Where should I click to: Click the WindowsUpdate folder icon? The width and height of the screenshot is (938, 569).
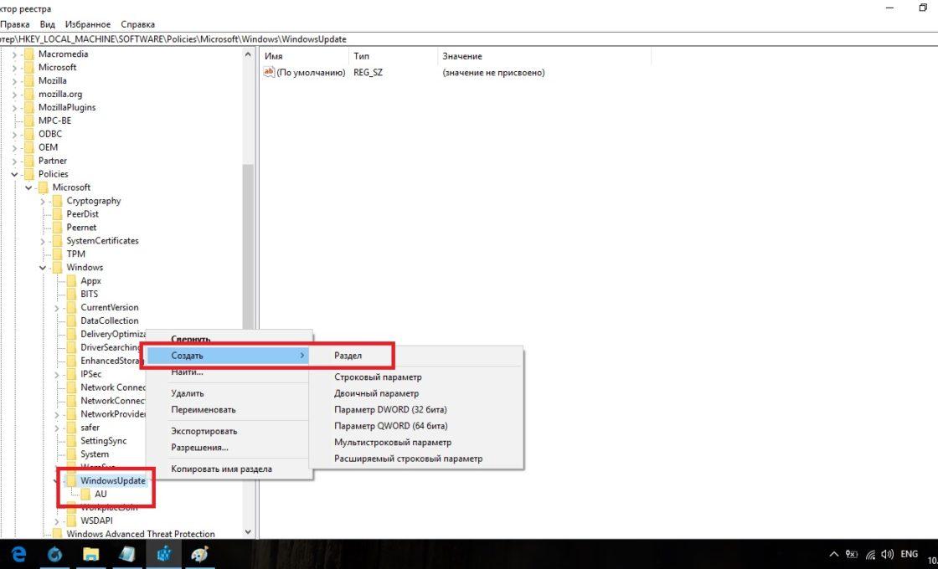[70, 480]
